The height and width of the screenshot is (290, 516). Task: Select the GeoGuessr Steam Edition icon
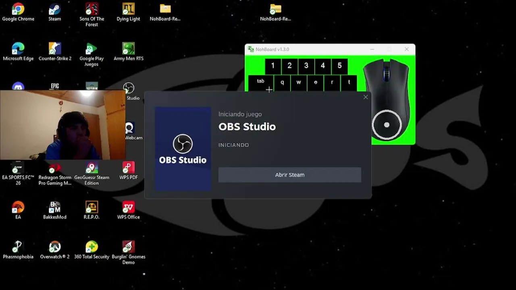tap(92, 174)
